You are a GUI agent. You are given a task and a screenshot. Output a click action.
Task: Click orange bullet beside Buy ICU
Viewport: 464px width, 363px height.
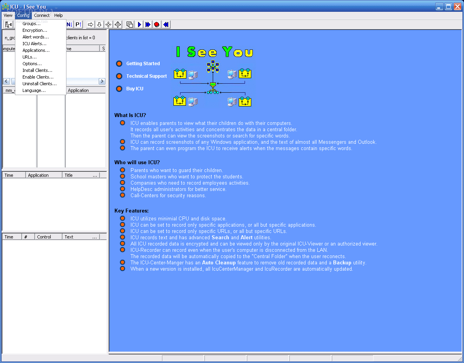119,89
